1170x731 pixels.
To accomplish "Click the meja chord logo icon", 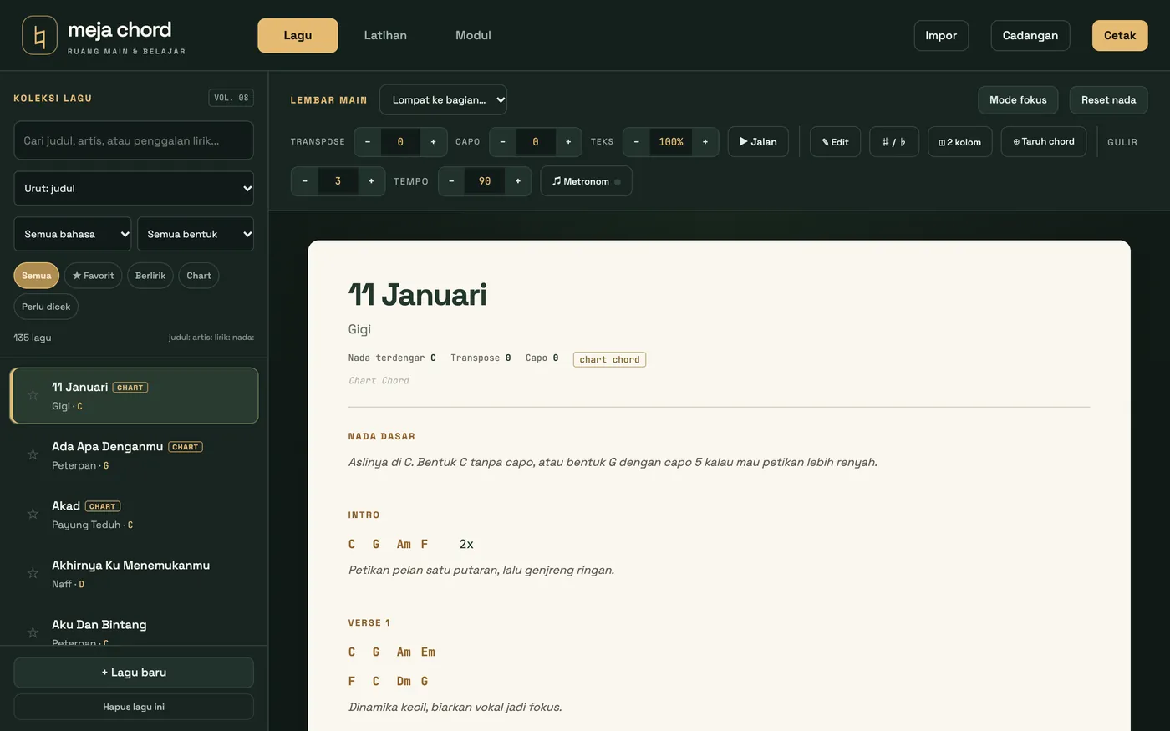I will point(39,35).
